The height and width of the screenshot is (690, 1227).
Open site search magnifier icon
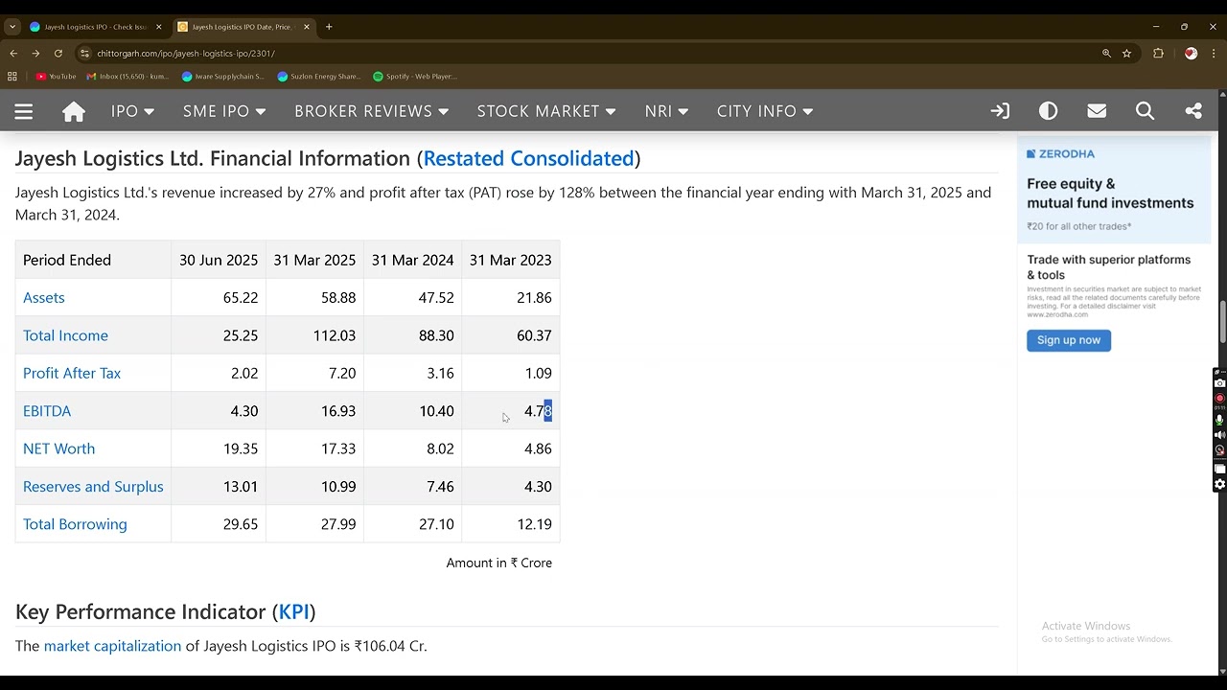[1145, 111]
